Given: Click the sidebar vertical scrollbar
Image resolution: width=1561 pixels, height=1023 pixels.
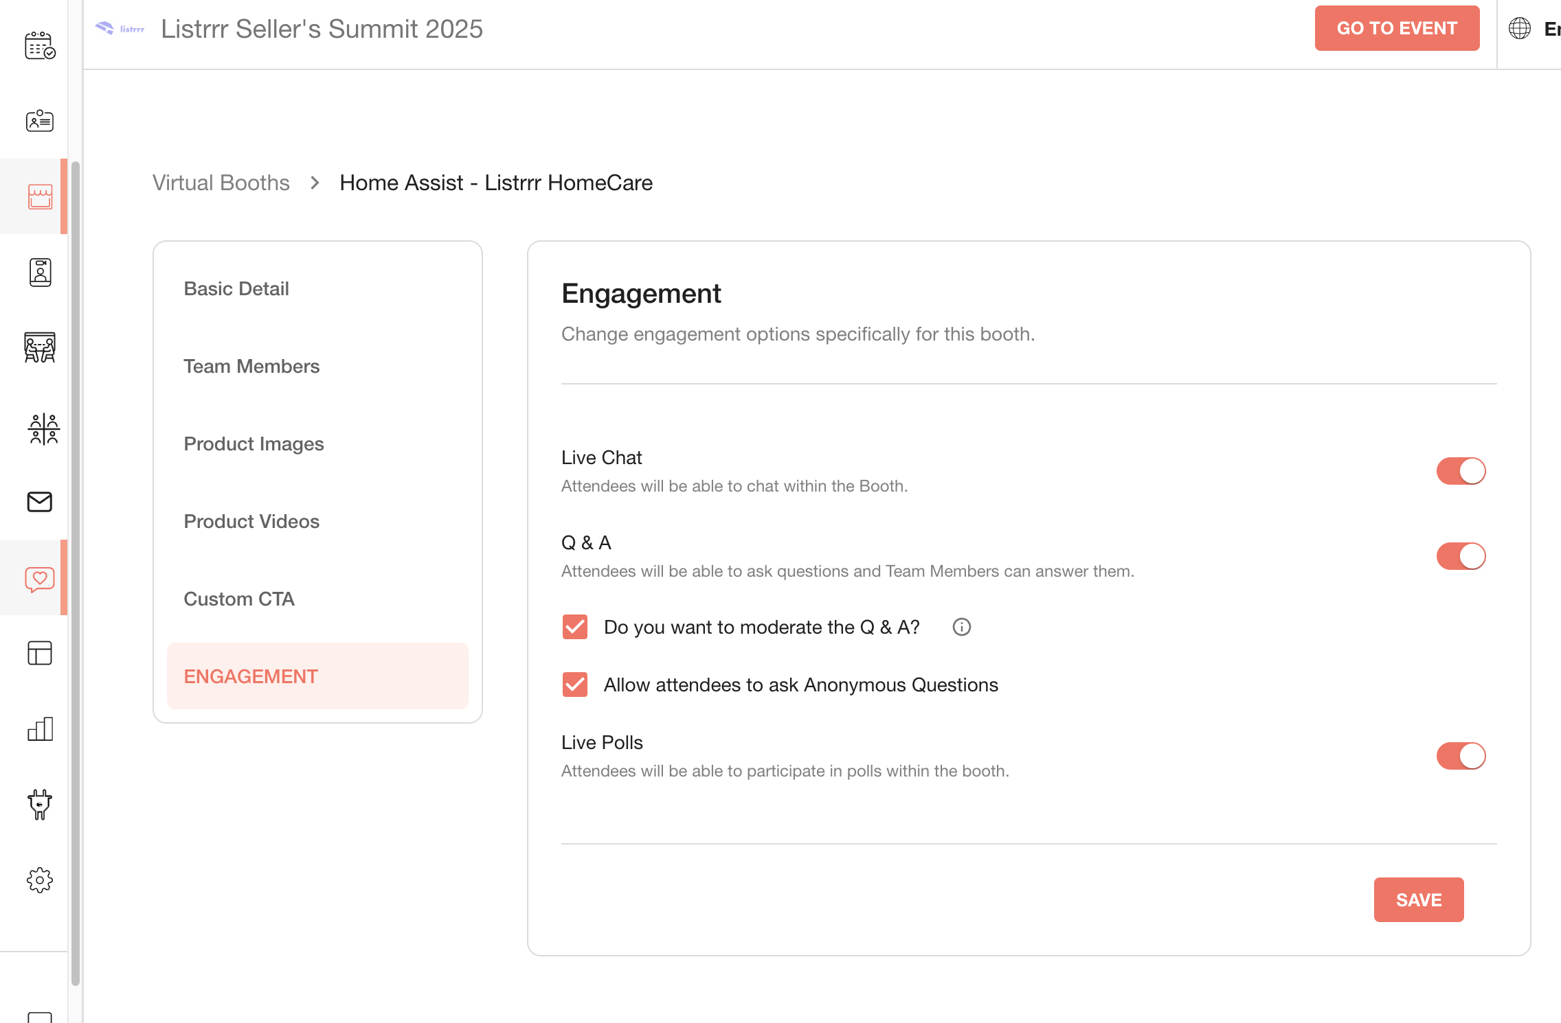Looking at the screenshot, I should (75, 573).
